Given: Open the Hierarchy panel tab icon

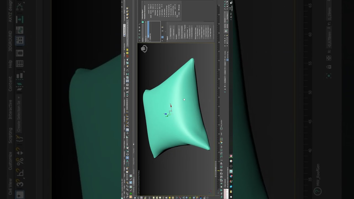Looking at the screenshot, I should click(x=140, y=34).
